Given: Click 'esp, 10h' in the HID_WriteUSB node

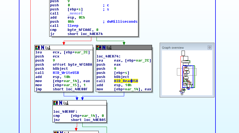Looking at the screenshot, I should pyautogui.click(x=62, y=77).
